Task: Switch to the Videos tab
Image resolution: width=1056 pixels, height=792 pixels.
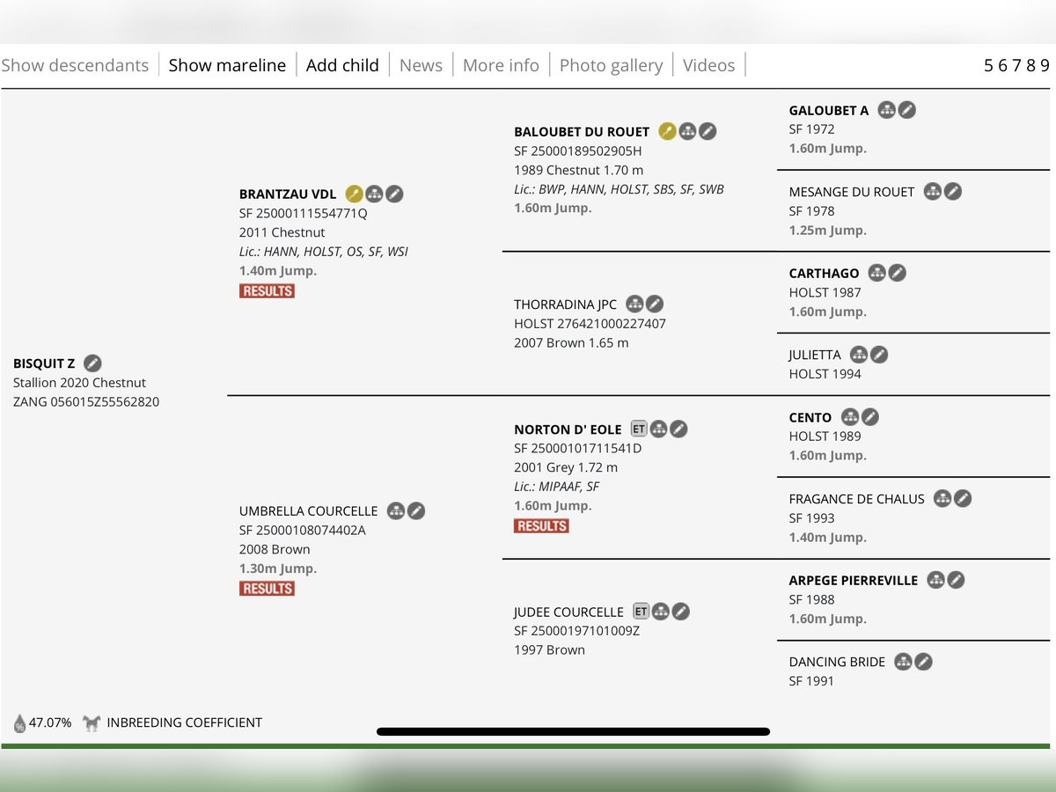Action: coord(708,65)
